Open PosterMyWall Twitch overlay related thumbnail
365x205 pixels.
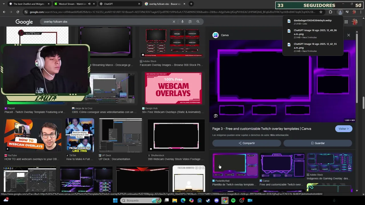tap(235, 166)
